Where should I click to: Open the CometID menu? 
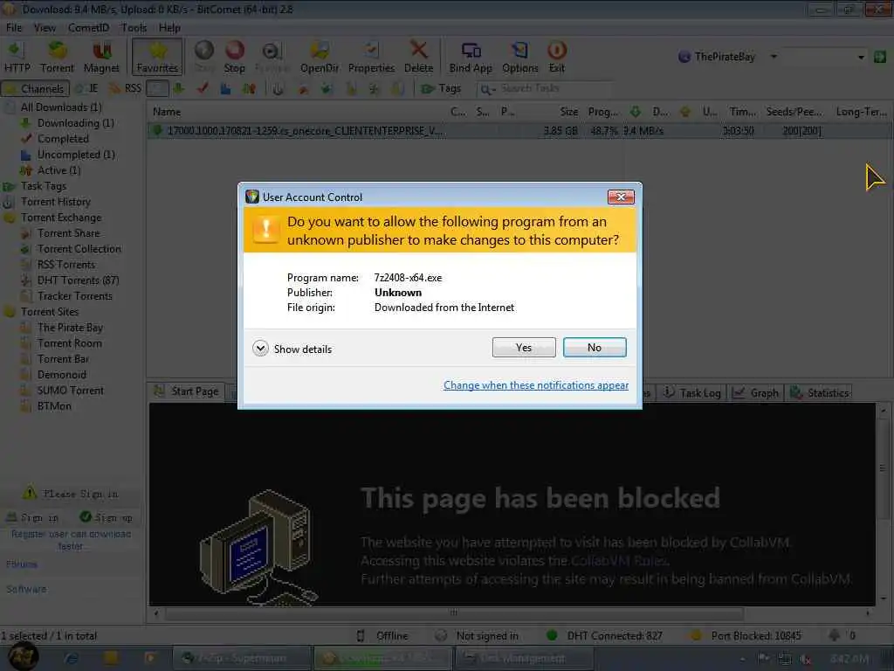(88, 27)
